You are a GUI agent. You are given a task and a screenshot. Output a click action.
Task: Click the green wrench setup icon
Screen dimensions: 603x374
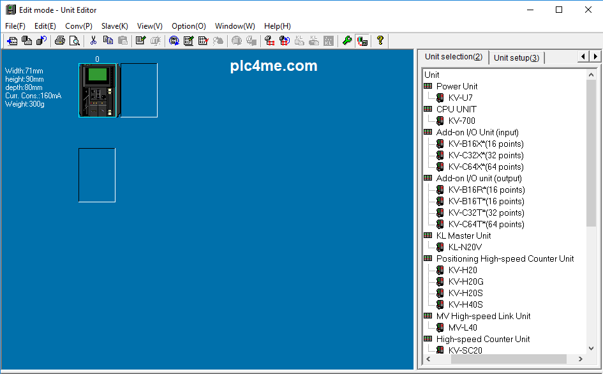[347, 41]
